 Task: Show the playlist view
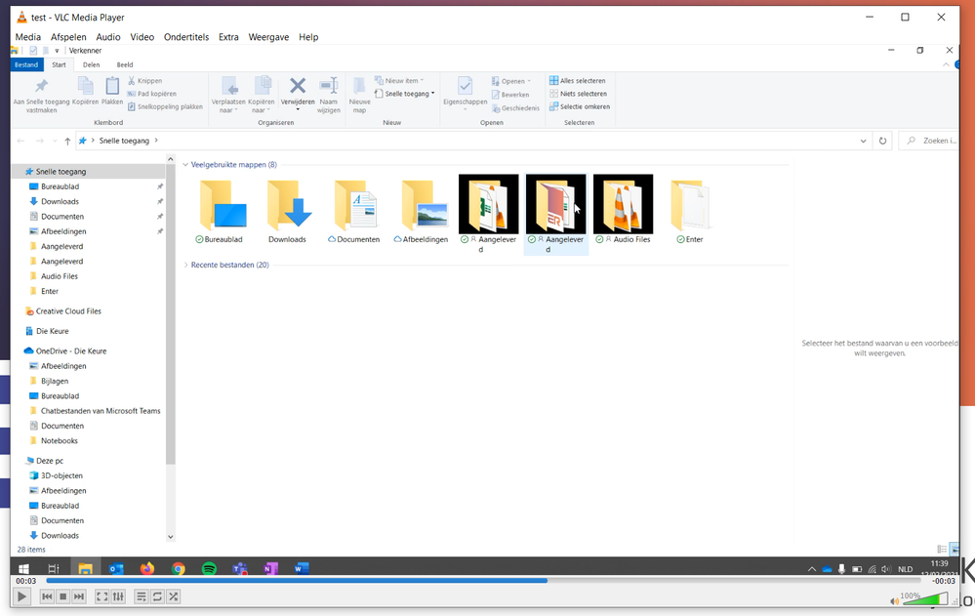point(142,596)
